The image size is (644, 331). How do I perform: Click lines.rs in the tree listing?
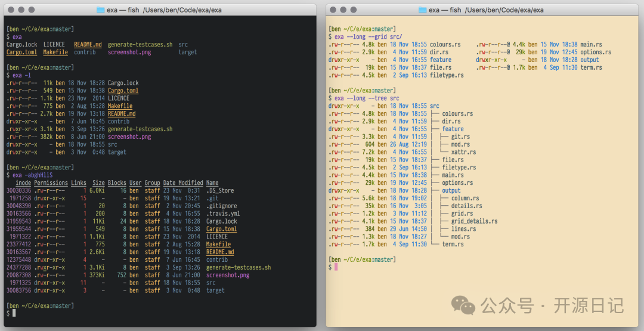coord(463,229)
